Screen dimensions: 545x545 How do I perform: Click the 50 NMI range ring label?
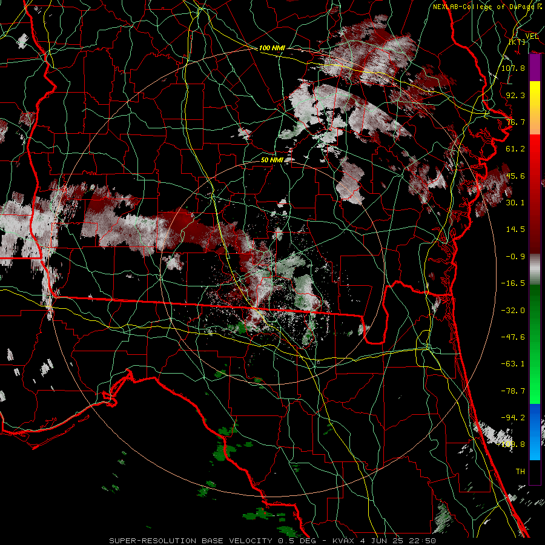coord(272,160)
